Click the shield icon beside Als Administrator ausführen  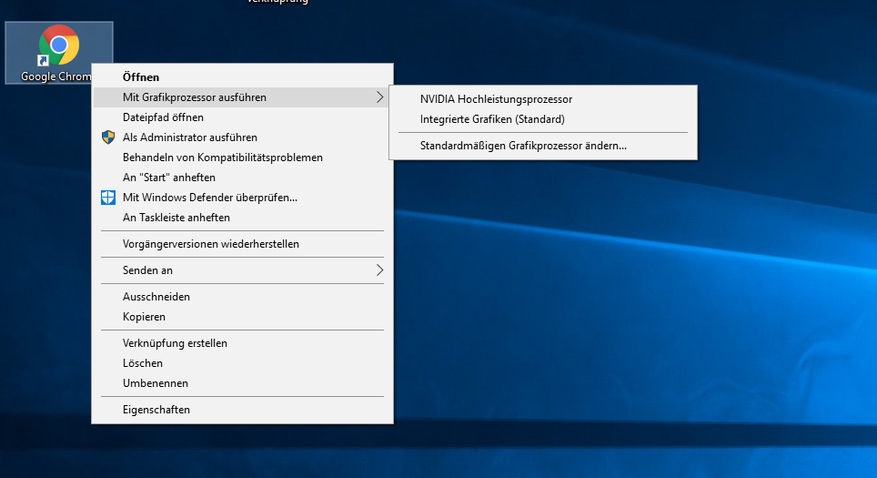tap(108, 137)
